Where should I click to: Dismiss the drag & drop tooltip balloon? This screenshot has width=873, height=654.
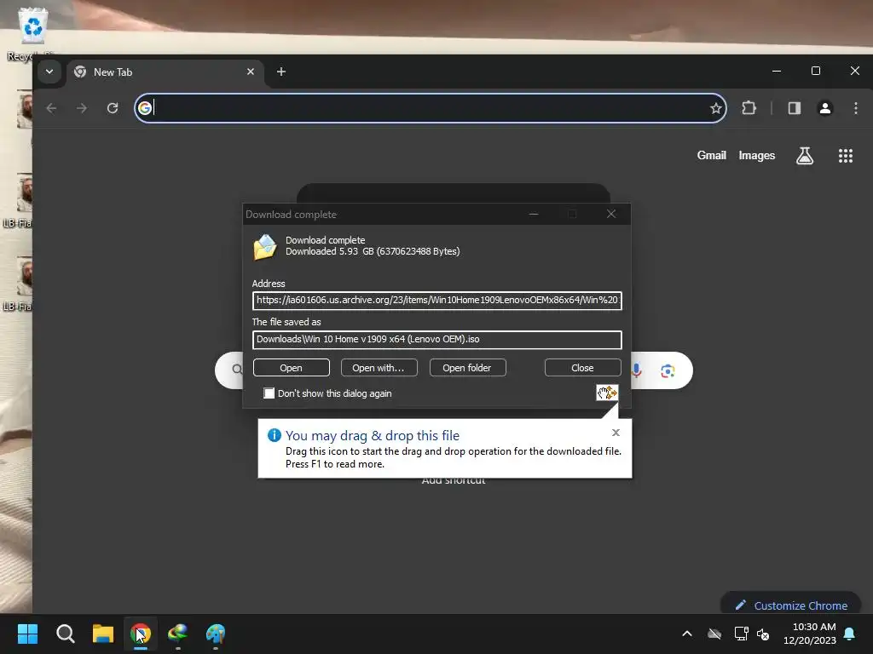point(616,432)
